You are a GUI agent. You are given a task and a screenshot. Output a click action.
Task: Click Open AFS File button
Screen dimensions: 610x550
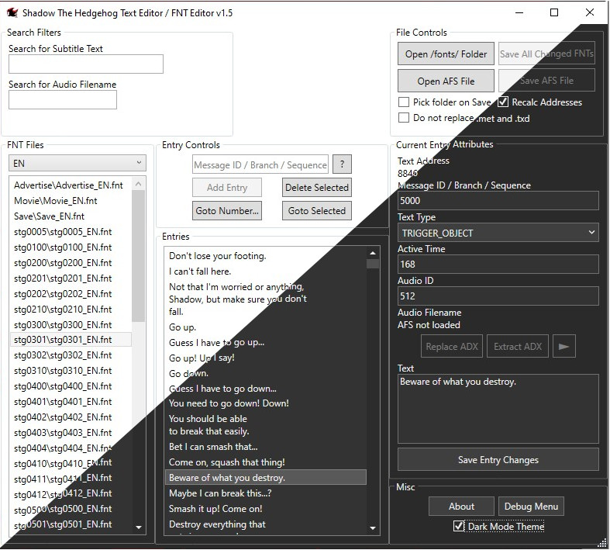[446, 81]
